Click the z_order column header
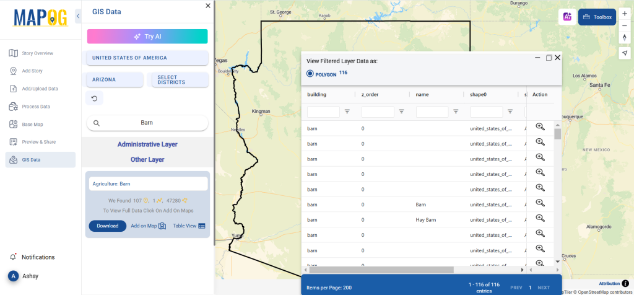Image resolution: width=634 pixels, height=295 pixels. (x=370, y=95)
